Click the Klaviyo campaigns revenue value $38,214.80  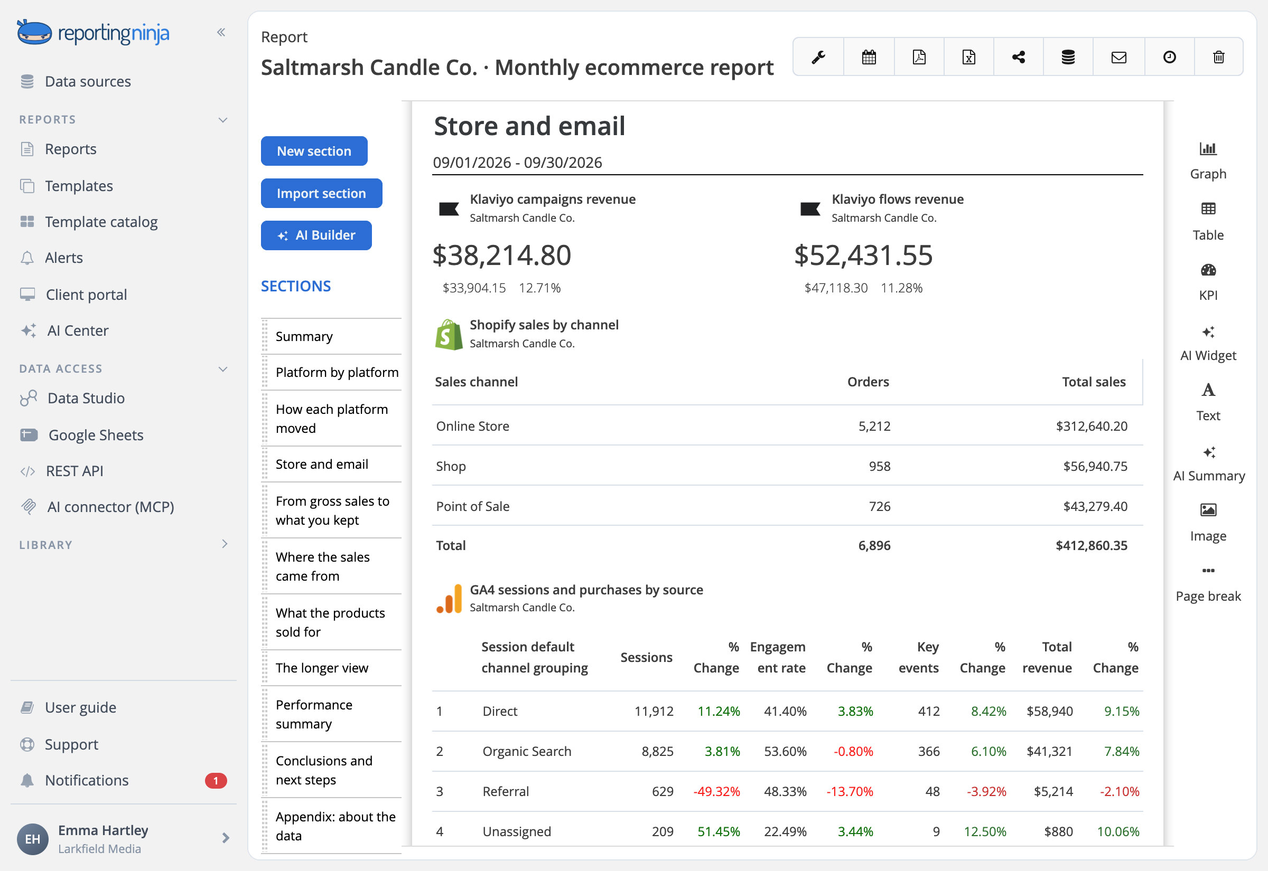point(502,255)
